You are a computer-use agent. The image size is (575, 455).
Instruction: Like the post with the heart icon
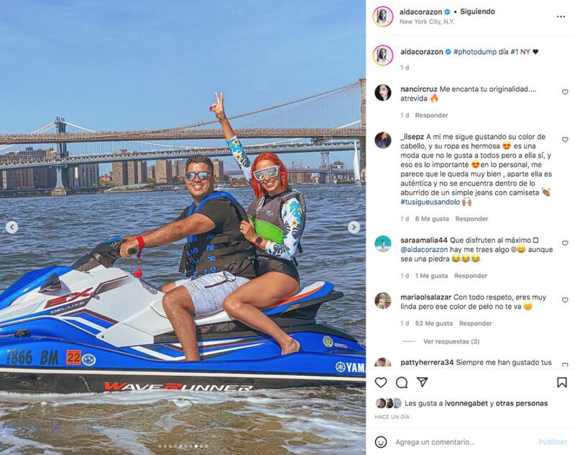381,383
